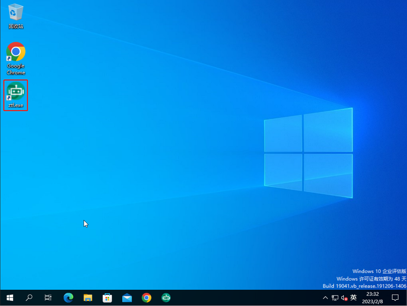Image resolution: width=407 pixels, height=306 pixels.
Task: Expand the hidden system tray icons chevron
Action: coord(325,298)
